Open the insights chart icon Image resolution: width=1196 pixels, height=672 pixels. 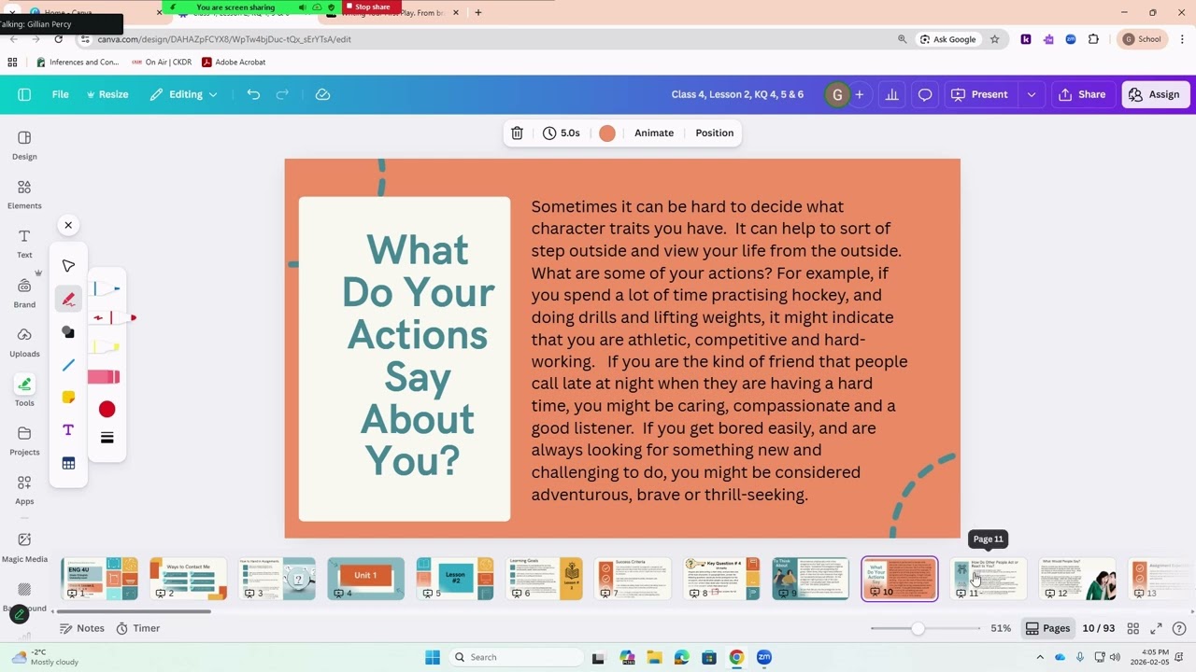pos(891,94)
